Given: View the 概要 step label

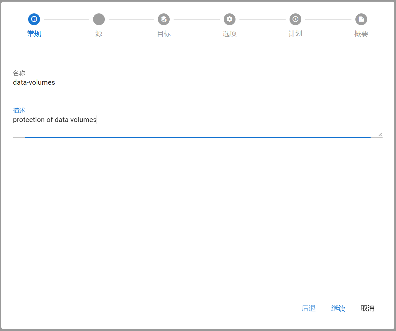Looking at the screenshot, I should coord(361,34).
